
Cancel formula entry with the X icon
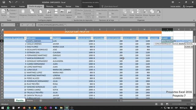click(x=22, y=25)
